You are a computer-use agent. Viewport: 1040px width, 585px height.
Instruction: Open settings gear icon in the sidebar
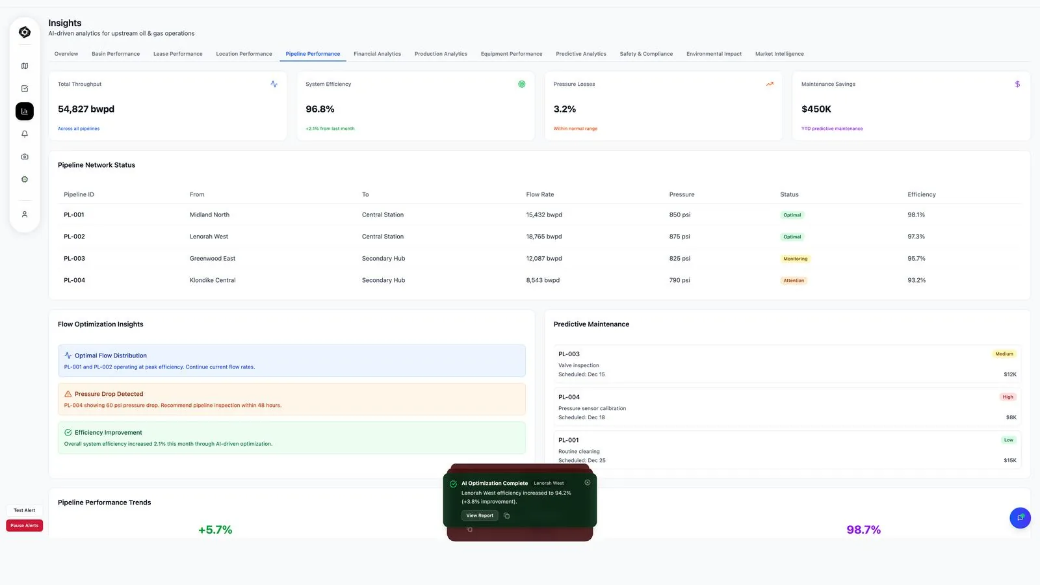point(25,179)
